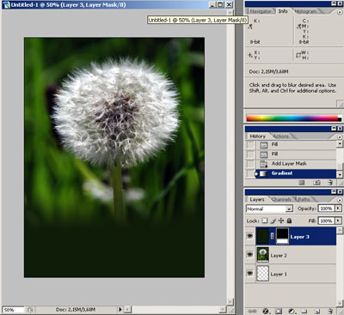
Task: Click the crosshair coordinates icon in Info panel
Action: pyautogui.click(x=250, y=55)
